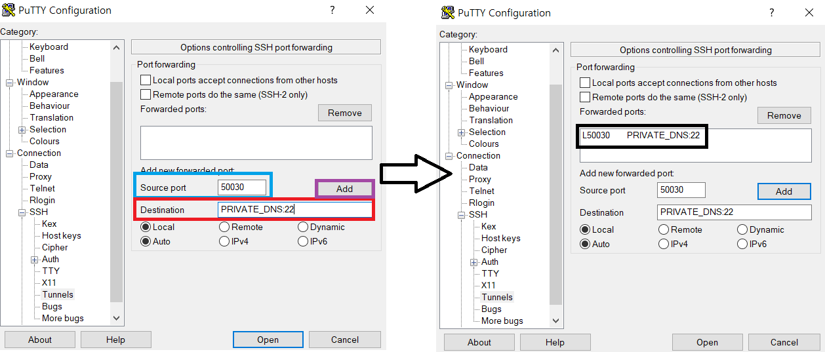825x352 pixels.
Task: Click Source port field in right window
Action: click(681, 189)
